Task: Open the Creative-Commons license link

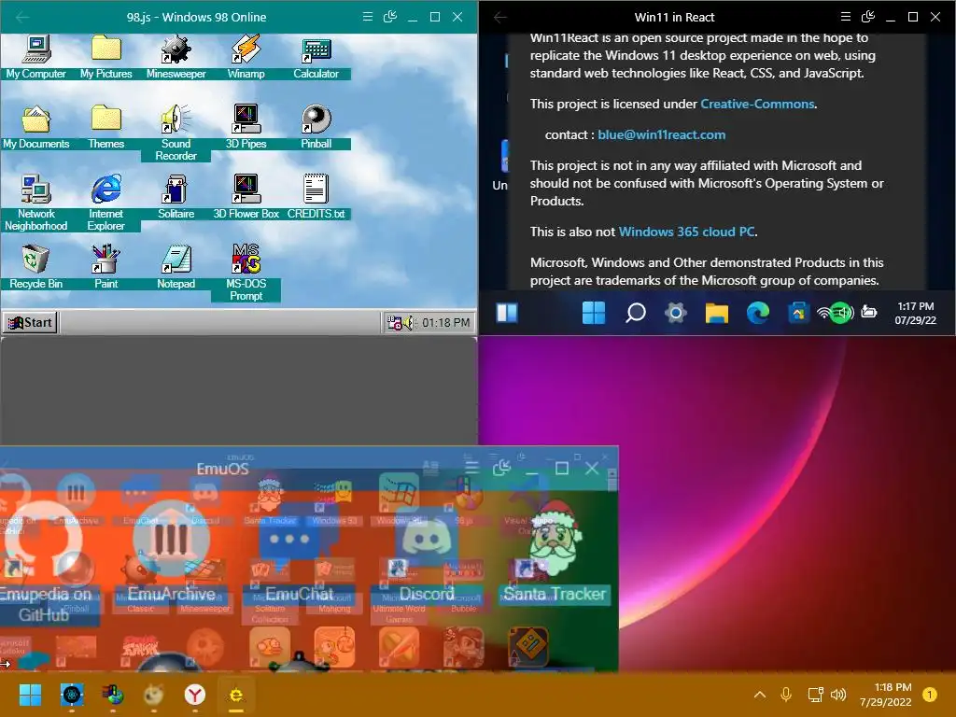Action: click(757, 104)
